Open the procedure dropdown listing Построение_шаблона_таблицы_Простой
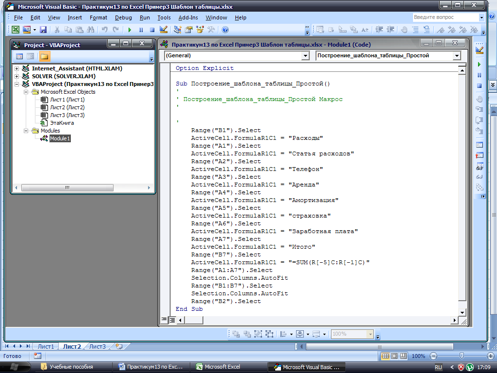Image resolution: width=497 pixels, height=373 pixels. (457, 56)
